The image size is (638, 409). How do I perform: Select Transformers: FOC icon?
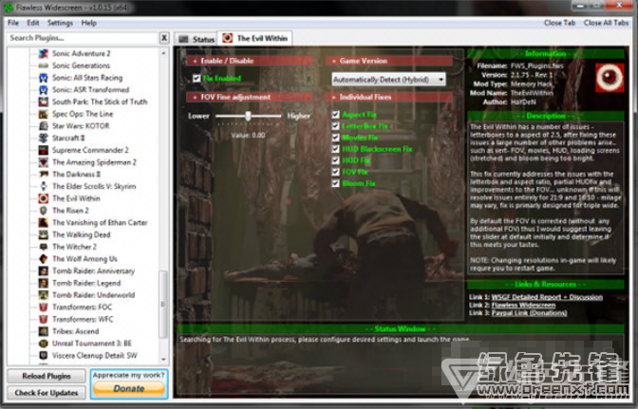[44, 307]
